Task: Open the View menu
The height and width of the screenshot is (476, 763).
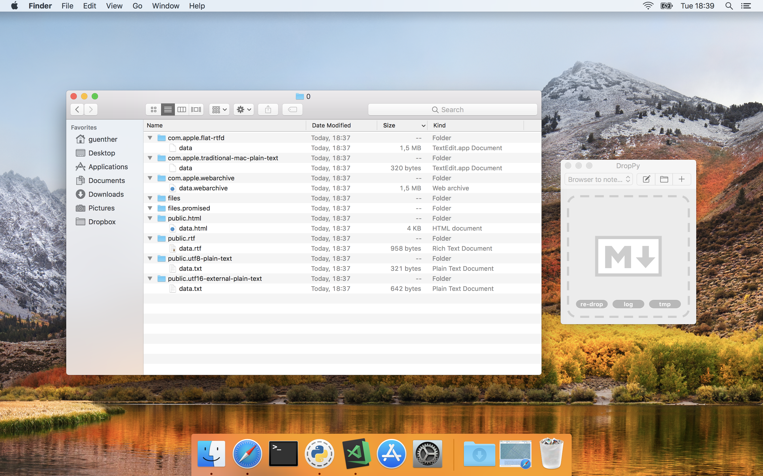Action: click(114, 6)
